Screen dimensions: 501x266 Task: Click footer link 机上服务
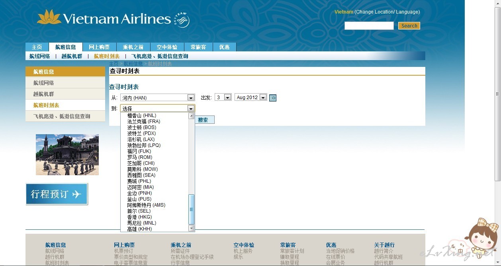[x=243, y=251]
